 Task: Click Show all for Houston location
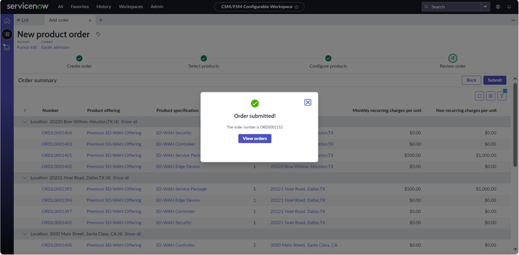coord(129,122)
